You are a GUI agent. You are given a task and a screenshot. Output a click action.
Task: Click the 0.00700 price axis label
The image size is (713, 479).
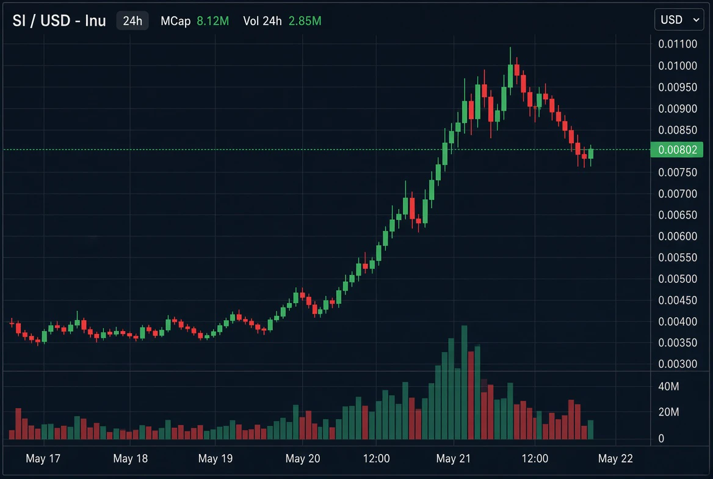(x=678, y=194)
